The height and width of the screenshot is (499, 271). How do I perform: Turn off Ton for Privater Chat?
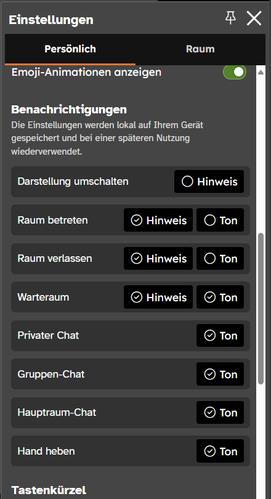coord(220,335)
